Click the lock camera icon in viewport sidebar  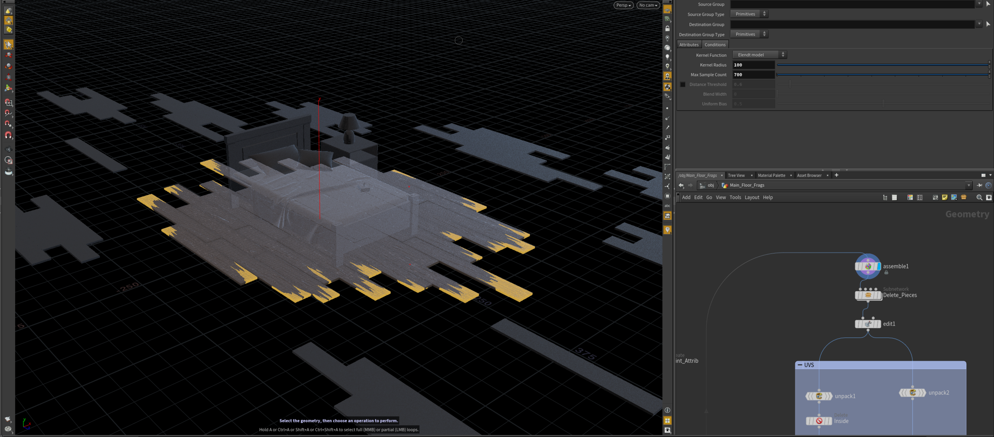pos(668,29)
